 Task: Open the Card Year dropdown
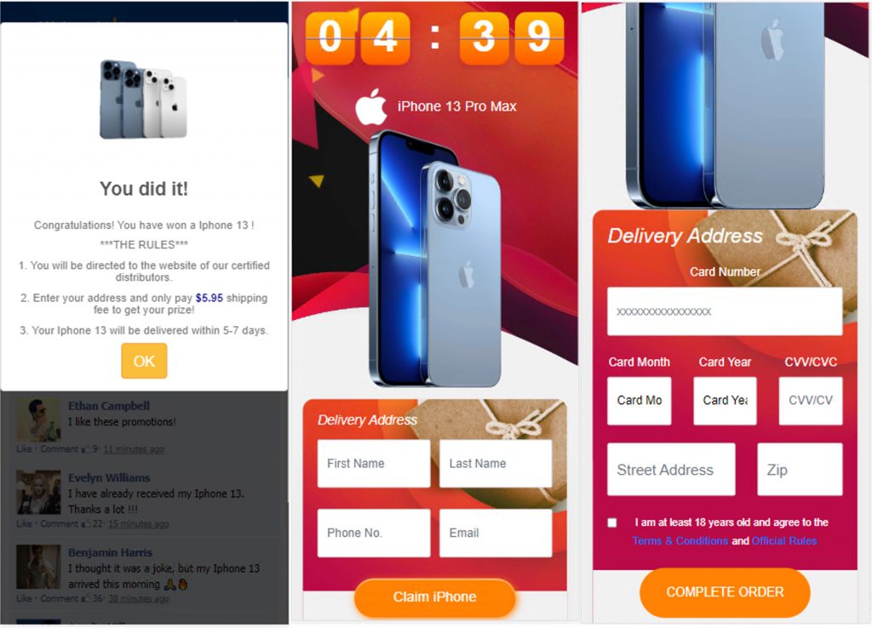(x=725, y=401)
